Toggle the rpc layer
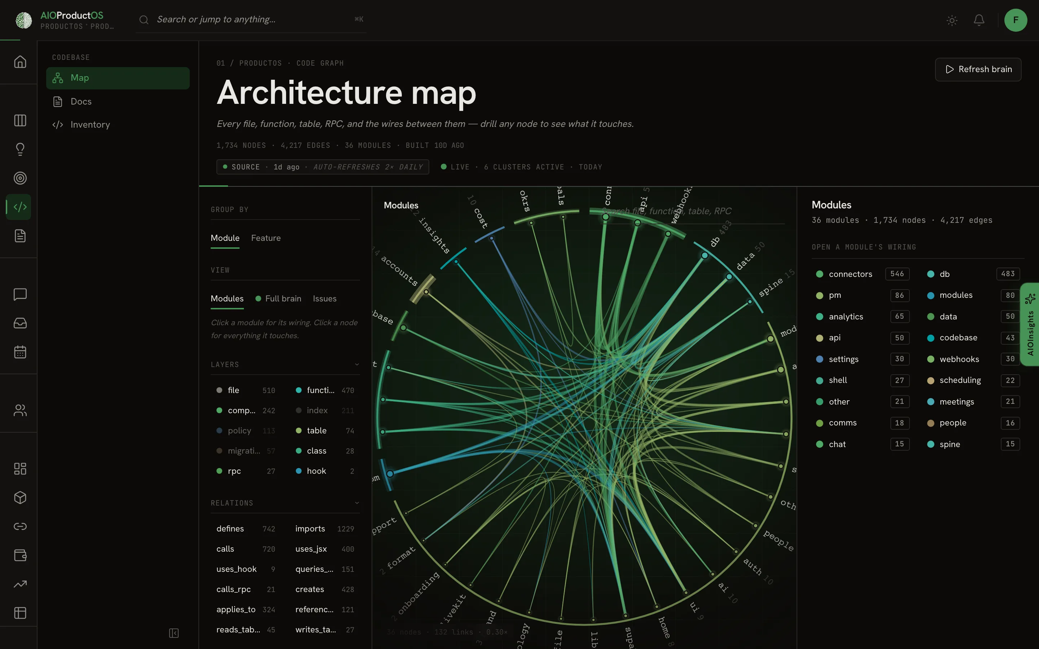1039x649 pixels. [x=246, y=471]
